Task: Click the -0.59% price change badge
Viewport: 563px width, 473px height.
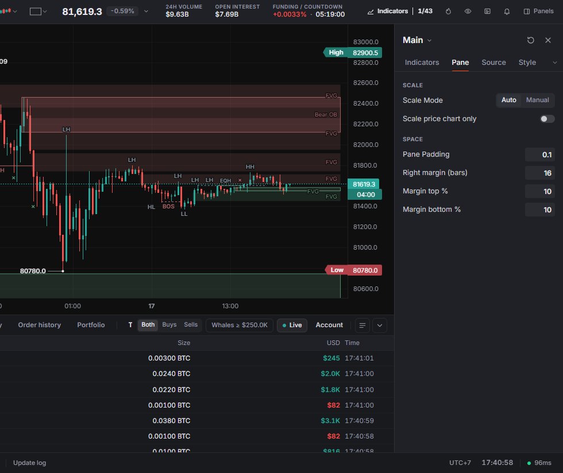Action: coord(122,11)
